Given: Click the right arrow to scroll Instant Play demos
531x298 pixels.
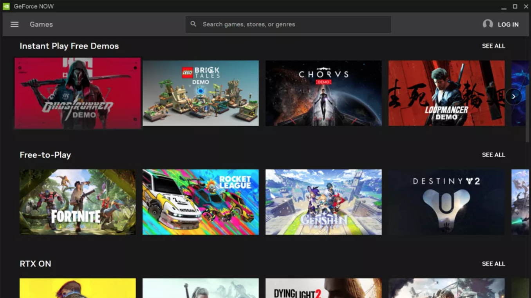Looking at the screenshot, I should click(x=513, y=96).
